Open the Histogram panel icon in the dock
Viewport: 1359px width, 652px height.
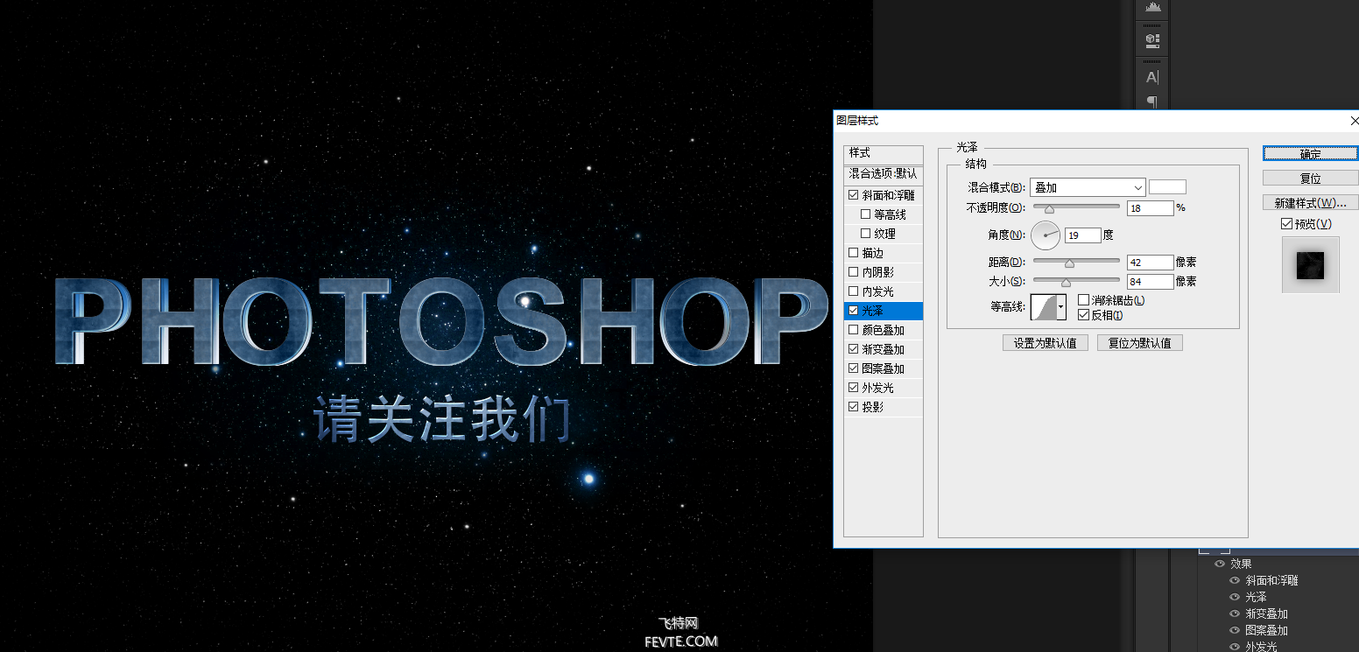pyautogui.click(x=1152, y=7)
